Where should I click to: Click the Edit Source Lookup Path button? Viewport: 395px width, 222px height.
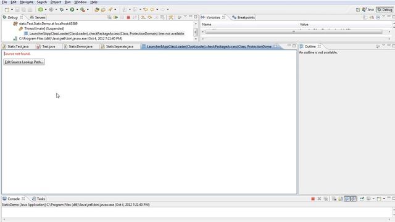24,62
